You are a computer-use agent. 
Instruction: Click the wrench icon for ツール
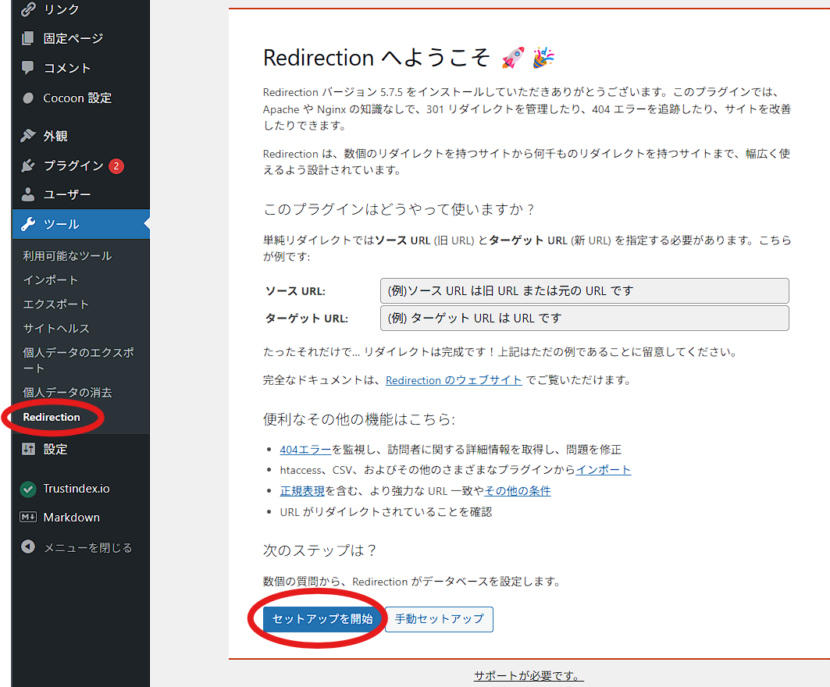click(28, 224)
